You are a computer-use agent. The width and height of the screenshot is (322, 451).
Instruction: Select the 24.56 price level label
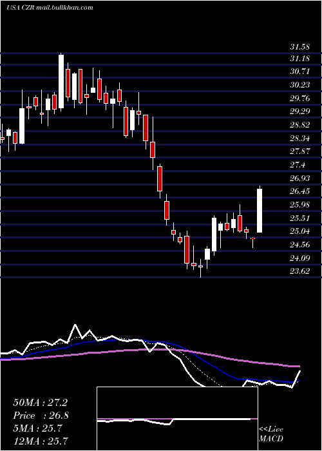tap(299, 245)
